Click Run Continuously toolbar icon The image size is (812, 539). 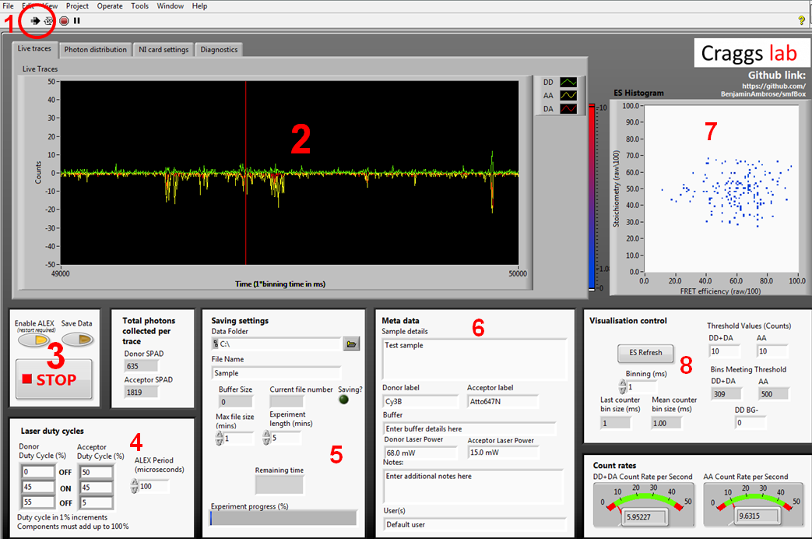click(48, 21)
